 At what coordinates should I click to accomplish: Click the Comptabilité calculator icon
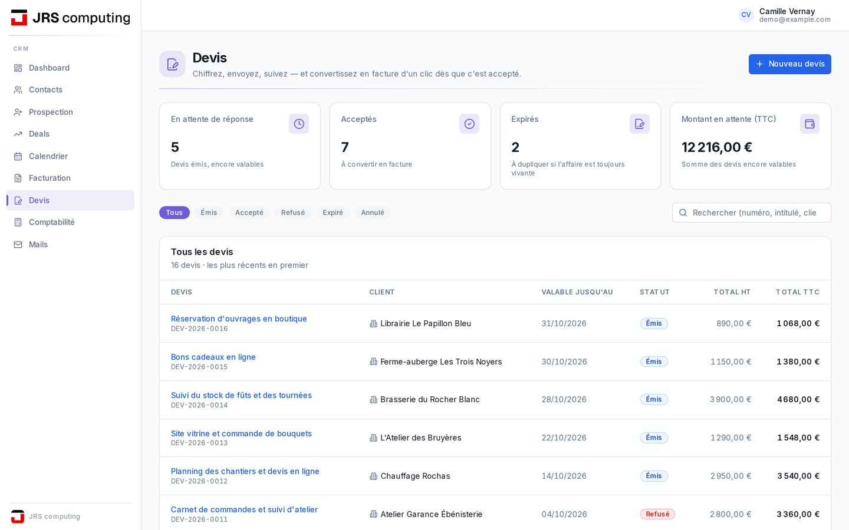click(x=18, y=222)
